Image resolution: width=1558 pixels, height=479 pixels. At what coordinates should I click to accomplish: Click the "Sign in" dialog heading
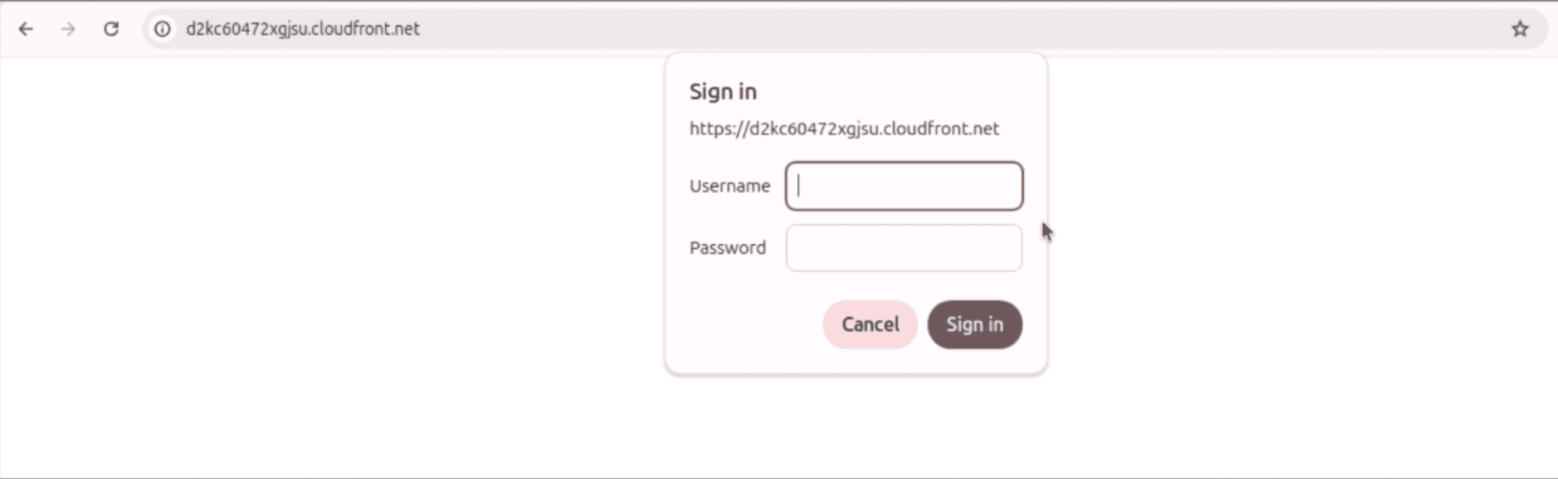pos(723,91)
